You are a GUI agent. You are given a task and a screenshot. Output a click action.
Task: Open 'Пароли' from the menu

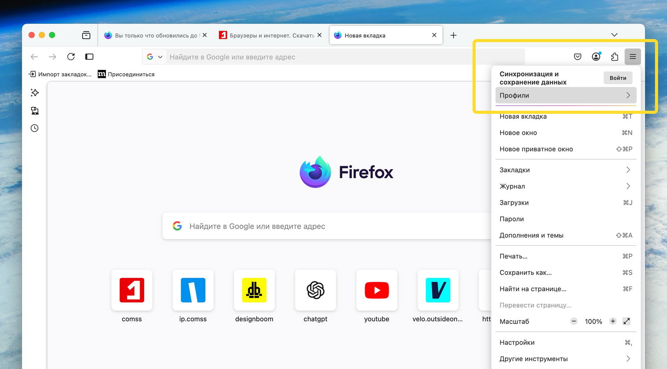pyautogui.click(x=566, y=219)
